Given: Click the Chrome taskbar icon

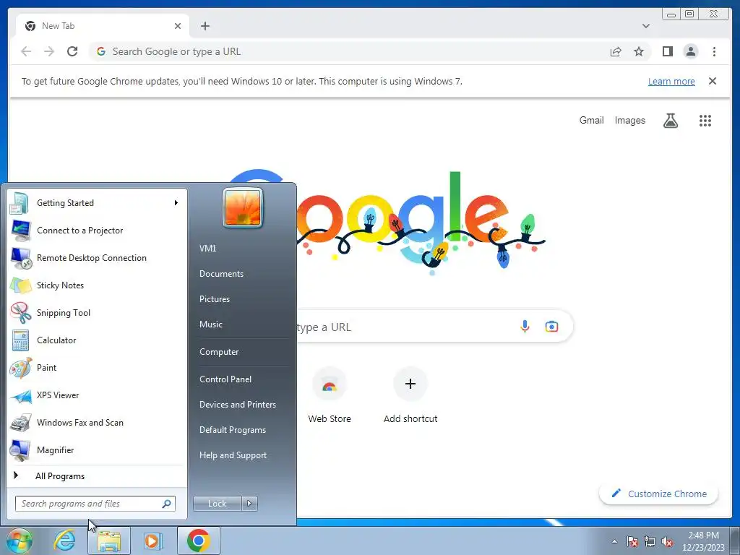Looking at the screenshot, I should (198, 541).
